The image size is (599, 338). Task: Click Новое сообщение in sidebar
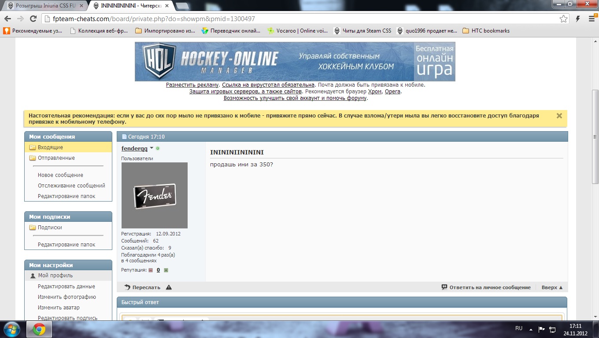coord(60,175)
